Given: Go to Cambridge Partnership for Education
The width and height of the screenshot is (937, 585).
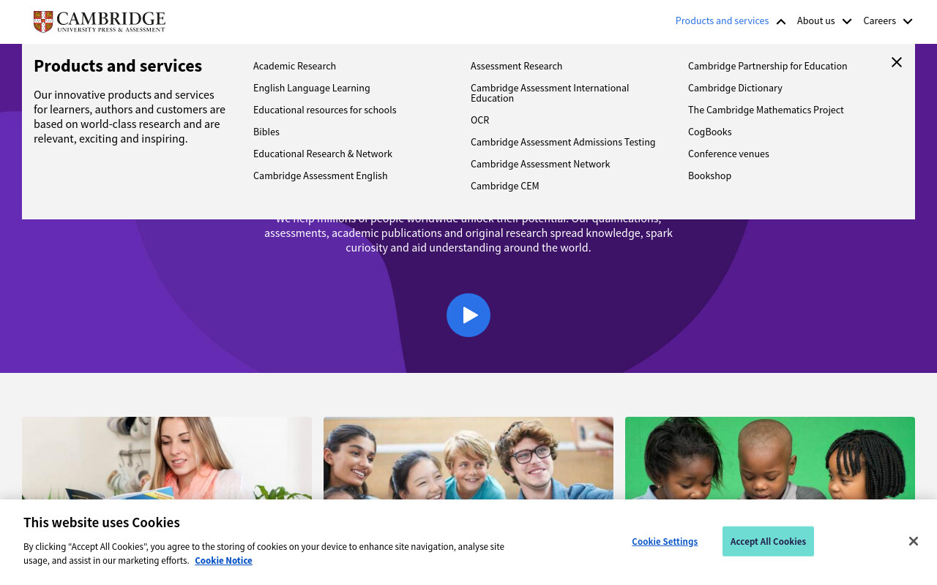Looking at the screenshot, I should pos(767,66).
